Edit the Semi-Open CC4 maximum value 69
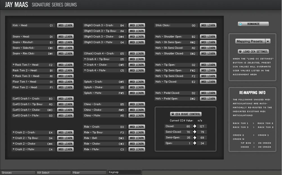Image resolution: width=282 pixels, height=175 pixels. 202,138
